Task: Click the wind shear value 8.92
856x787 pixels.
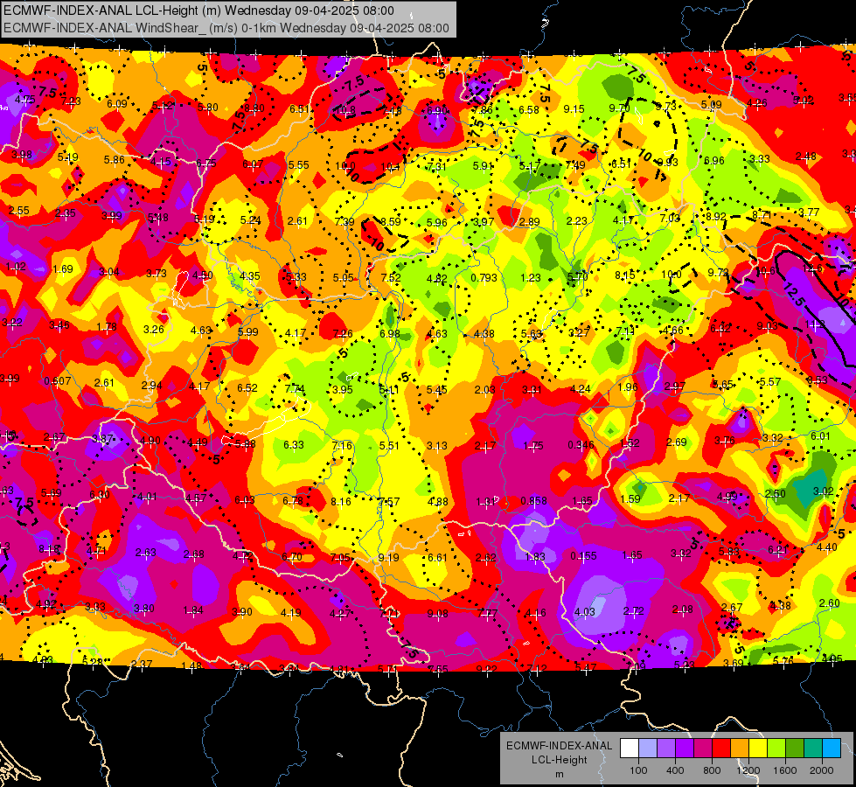Action: coord(716,216)
